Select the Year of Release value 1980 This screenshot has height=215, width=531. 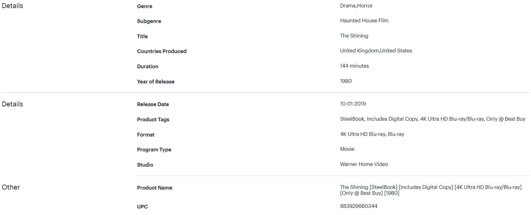coord(346,81)
